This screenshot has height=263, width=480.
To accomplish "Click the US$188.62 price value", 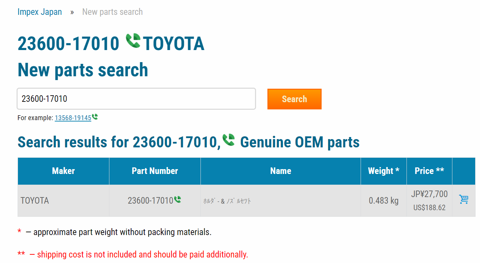I will click(429, 208).
